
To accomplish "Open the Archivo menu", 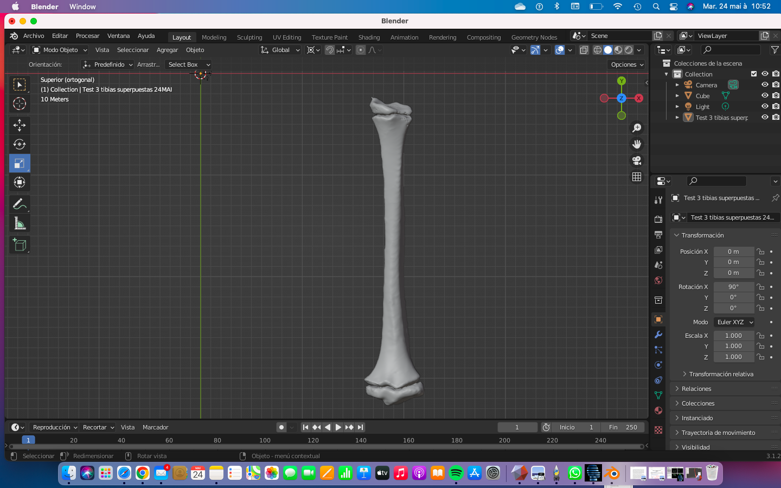I will [x=34, y=36].
